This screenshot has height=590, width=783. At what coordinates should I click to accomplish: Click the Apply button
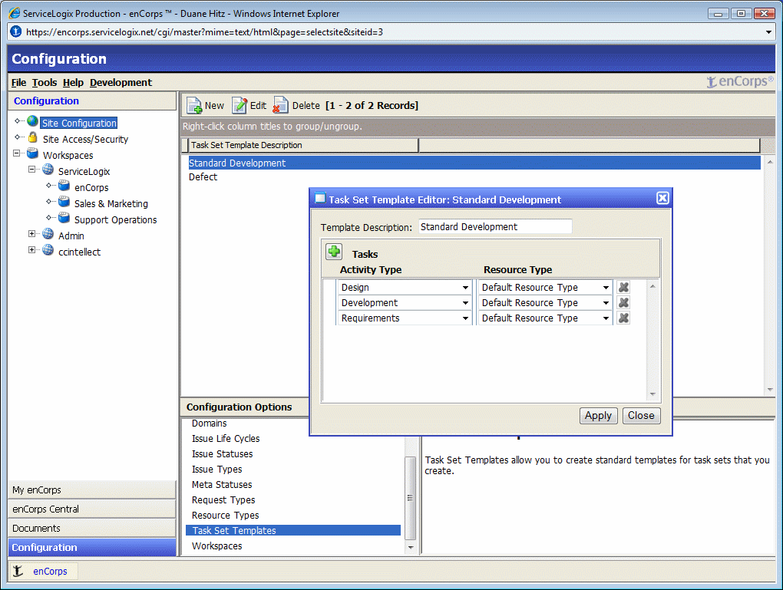(598, 415)
